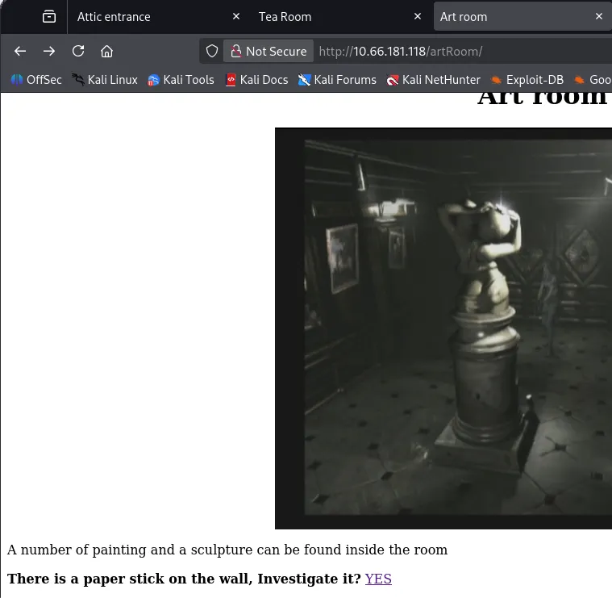Close the Tea Room tab
612x598 pixels.
point(418,16)
